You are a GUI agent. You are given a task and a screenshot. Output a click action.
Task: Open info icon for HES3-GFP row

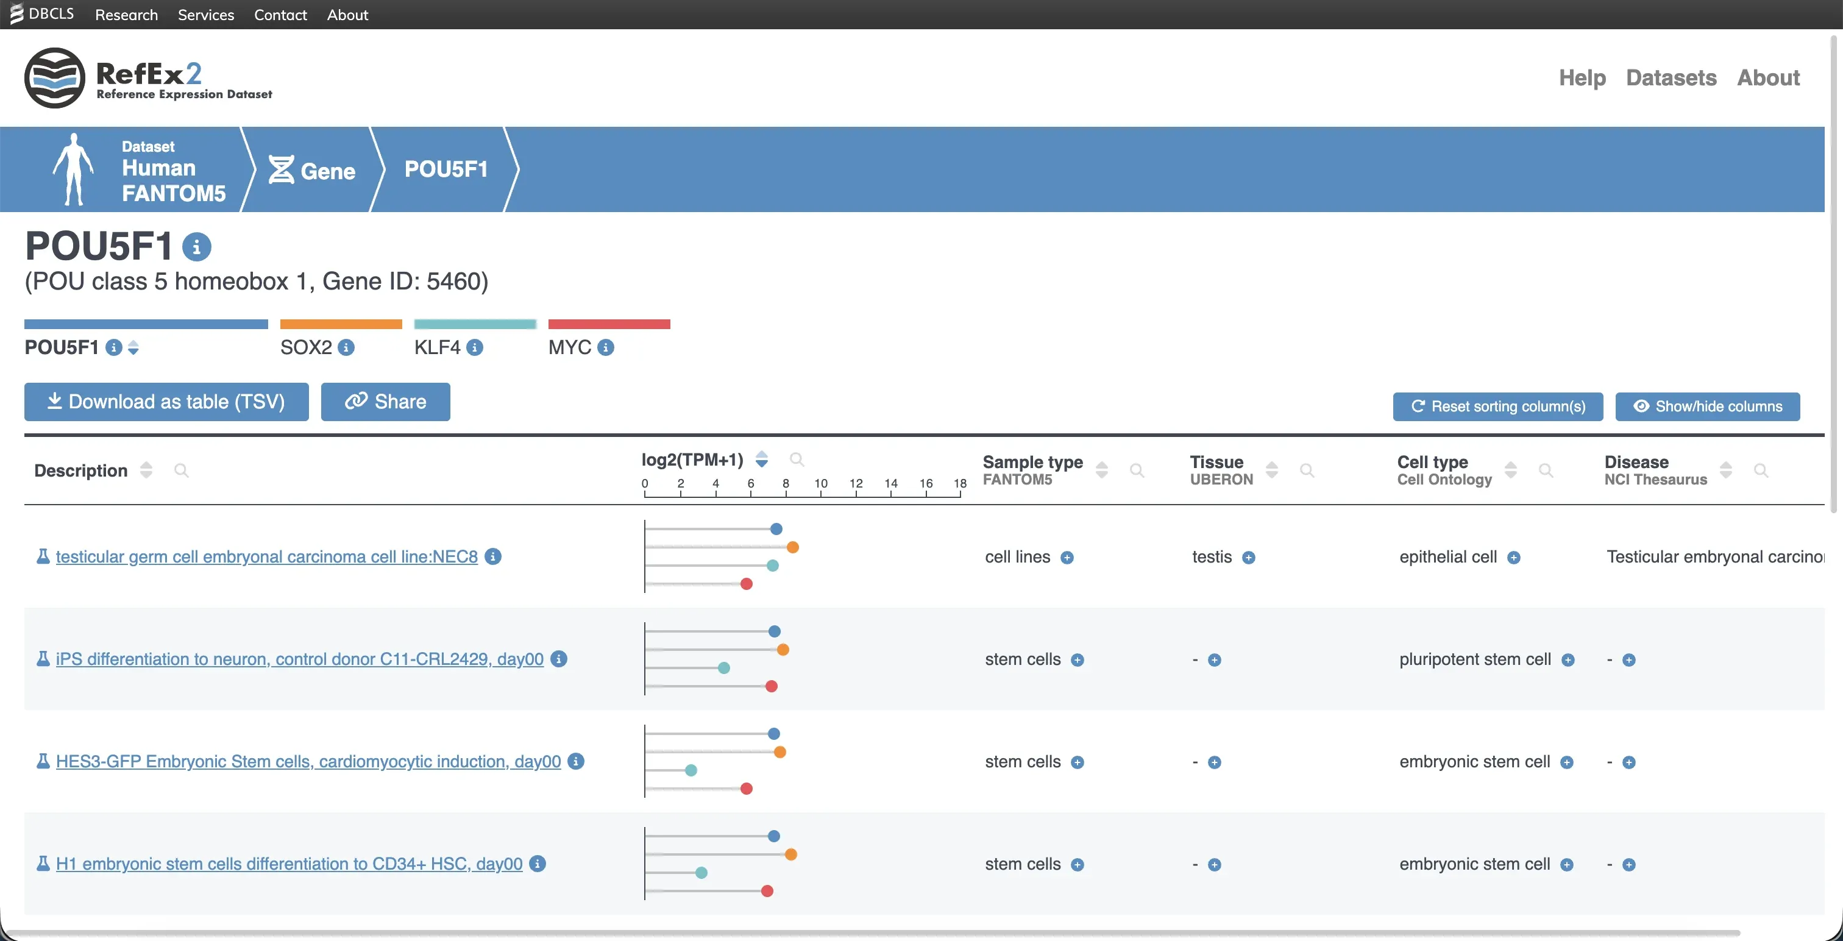click(x=576, y=761)
